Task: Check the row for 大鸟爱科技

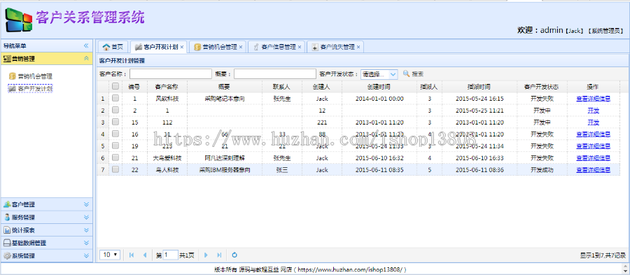Action: [x=115, y=157]
